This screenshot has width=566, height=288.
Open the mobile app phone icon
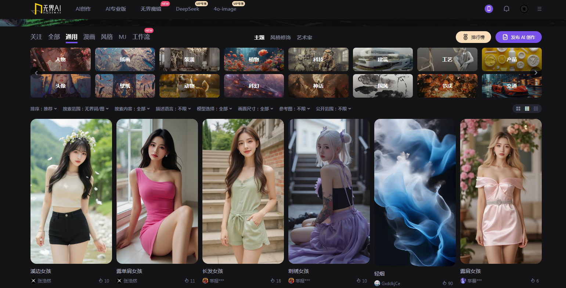point(489,9)
